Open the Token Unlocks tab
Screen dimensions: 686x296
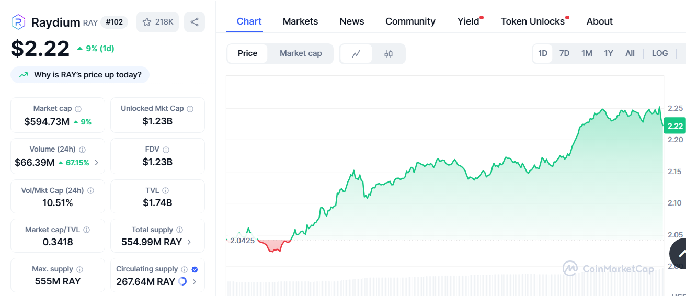point(533,21)
